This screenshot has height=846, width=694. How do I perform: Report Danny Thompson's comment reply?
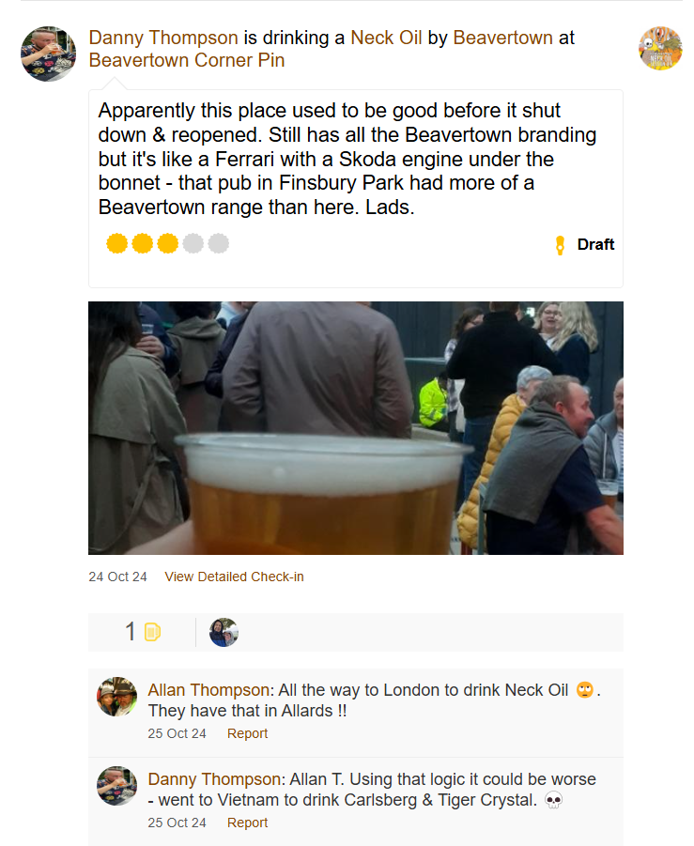(x=247, y=823)
